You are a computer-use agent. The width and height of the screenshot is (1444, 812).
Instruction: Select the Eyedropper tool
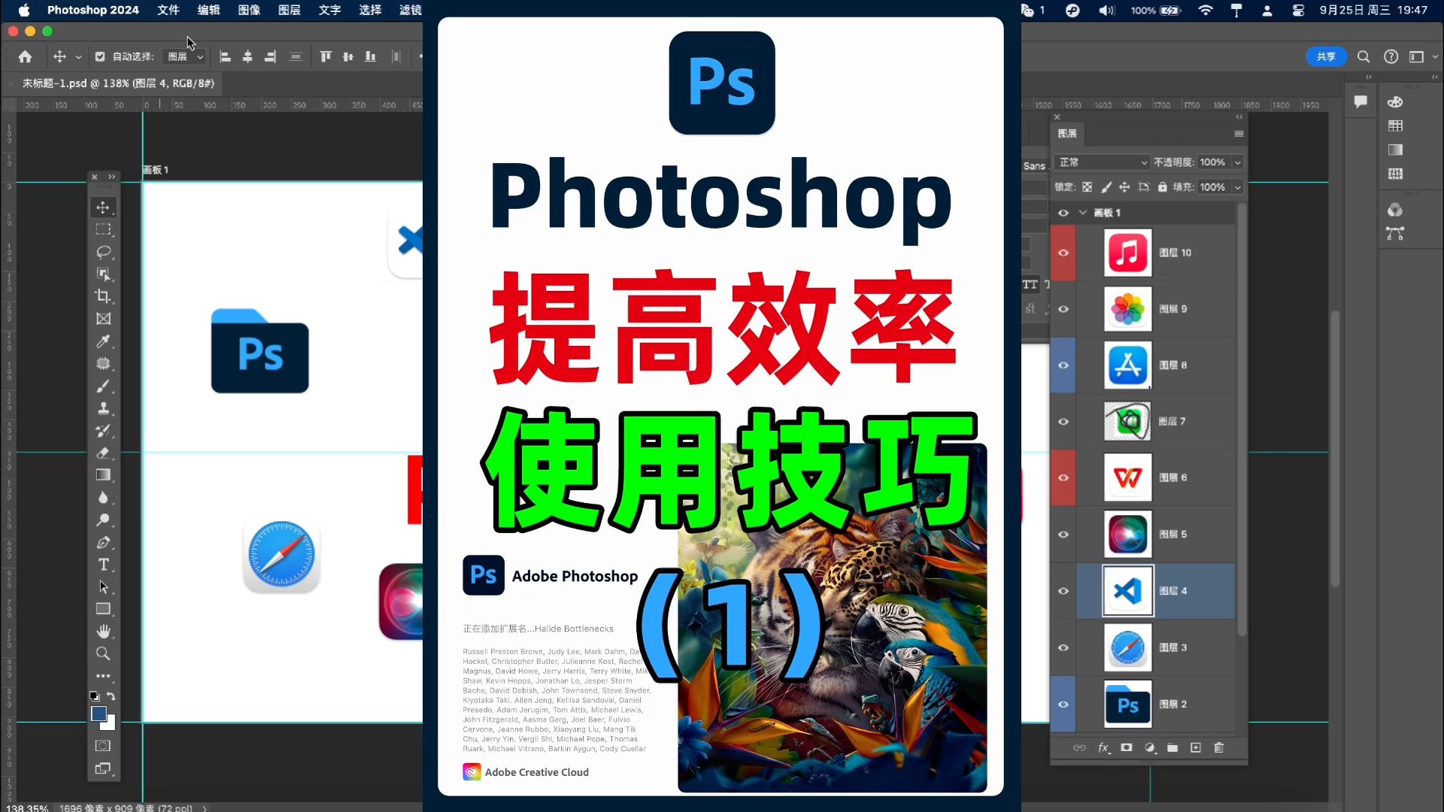103,341
